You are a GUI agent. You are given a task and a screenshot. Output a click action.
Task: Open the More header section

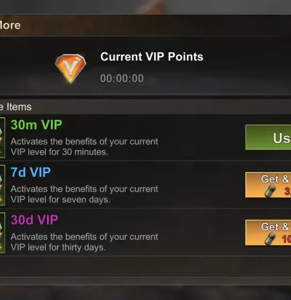pos(10,25)
